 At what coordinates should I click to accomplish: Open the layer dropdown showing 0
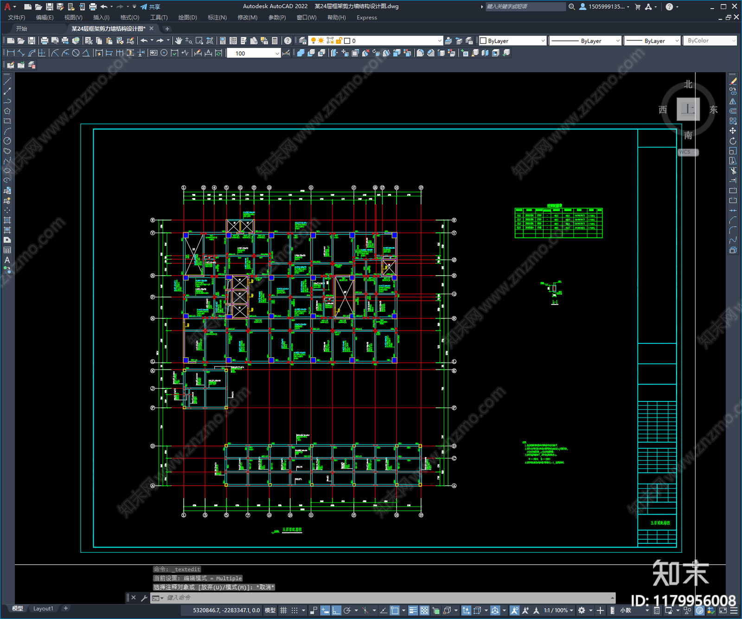coord(376,41)
